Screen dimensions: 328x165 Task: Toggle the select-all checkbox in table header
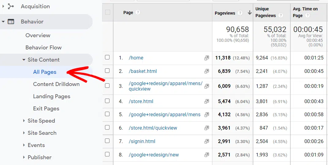point(107,13)
